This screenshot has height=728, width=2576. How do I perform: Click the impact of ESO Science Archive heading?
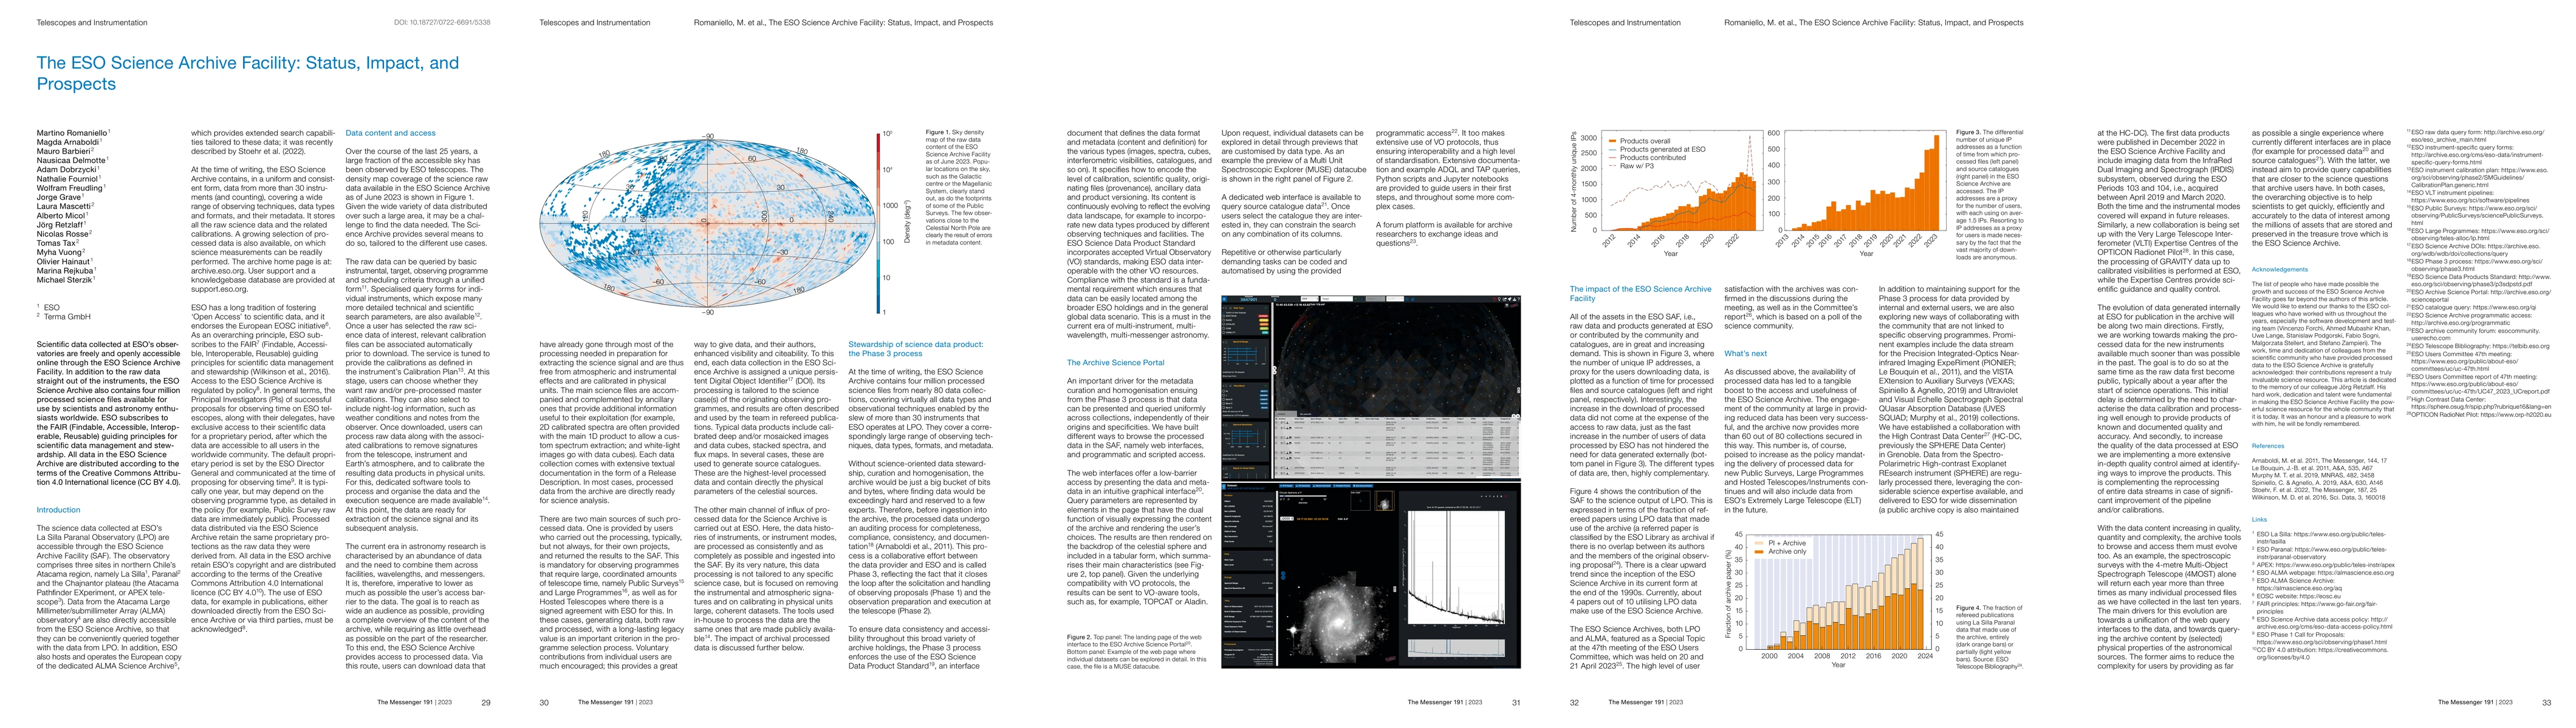(1640, 294)
